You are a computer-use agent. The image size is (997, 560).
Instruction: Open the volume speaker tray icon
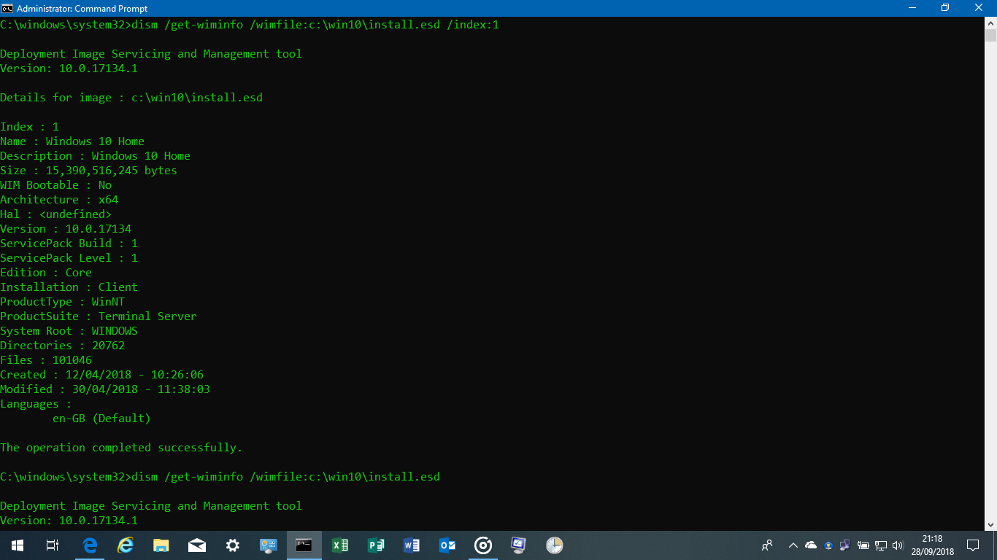pyautogui.click(x=898, y=545)
